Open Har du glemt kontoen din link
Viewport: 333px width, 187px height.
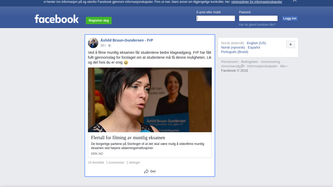point(257,25)
